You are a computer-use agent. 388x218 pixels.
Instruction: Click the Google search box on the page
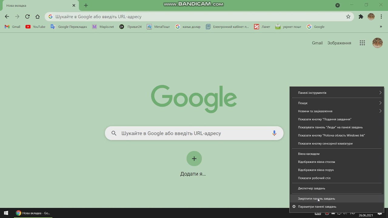(x=194, y=133)
